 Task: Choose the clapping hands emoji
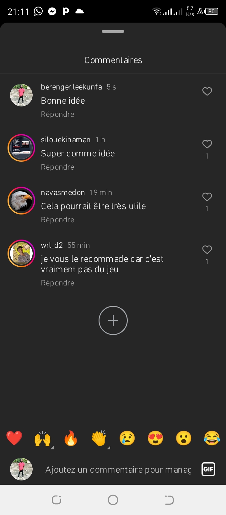coord(99,438)
